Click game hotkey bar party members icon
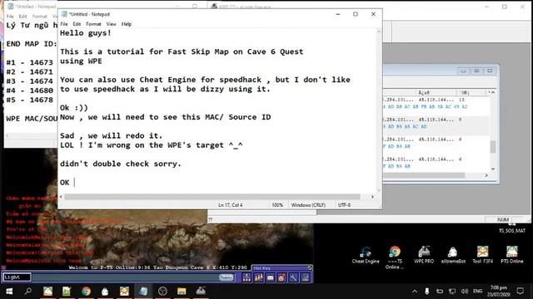The image size is (533, 299). click(259, 277)
